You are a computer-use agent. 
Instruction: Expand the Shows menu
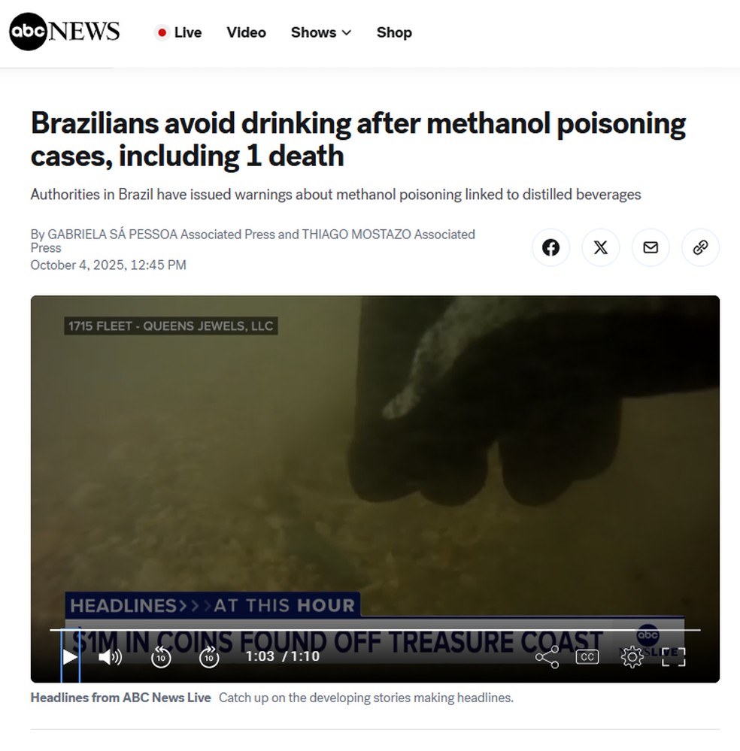click(321, 32)
